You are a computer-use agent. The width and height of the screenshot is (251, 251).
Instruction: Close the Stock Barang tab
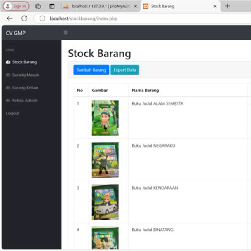click(x=215, y=7)
